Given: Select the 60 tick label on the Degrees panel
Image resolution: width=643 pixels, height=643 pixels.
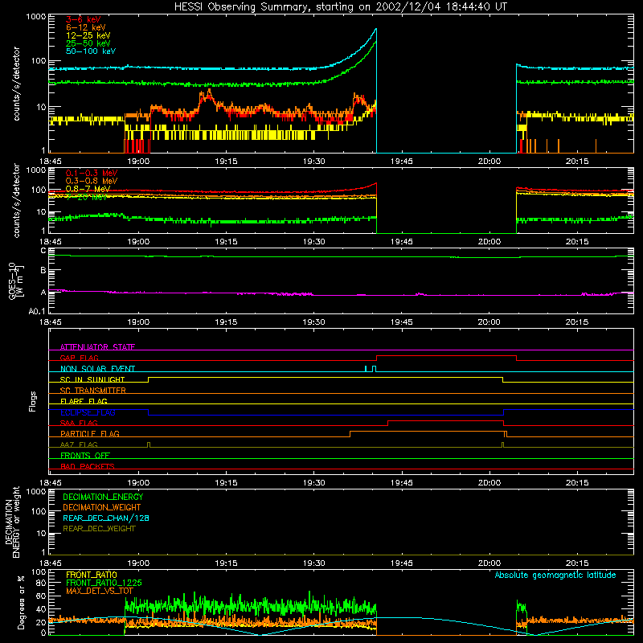Looking at the screenshot, I should (x=42, y=596).
